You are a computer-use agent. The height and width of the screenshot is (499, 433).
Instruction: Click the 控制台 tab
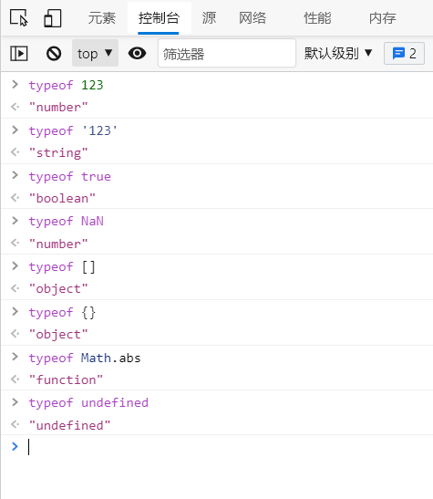tap(159, 18)
